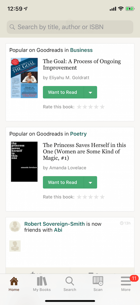Expand shelf dropdown for Princess Saves Herself
140x305 pixels.
tap(90, 182)
